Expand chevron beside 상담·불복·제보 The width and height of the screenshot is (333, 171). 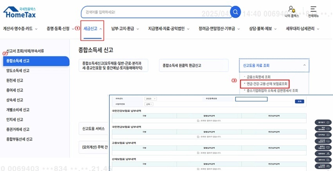275,29
